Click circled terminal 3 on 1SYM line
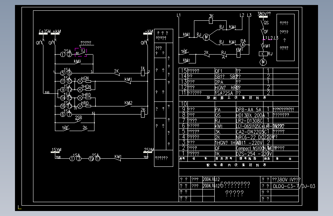This screenshot has height=216, width=333. click(79, 159)
